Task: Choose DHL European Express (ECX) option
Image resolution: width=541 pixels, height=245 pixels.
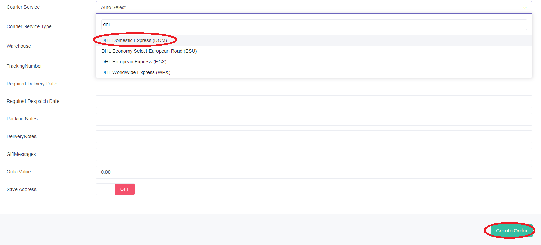Action: click(314, 62)
